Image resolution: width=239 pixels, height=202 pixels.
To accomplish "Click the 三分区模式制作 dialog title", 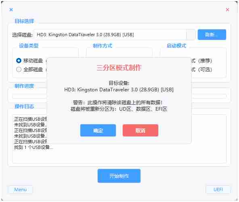I will pos(119,68).
